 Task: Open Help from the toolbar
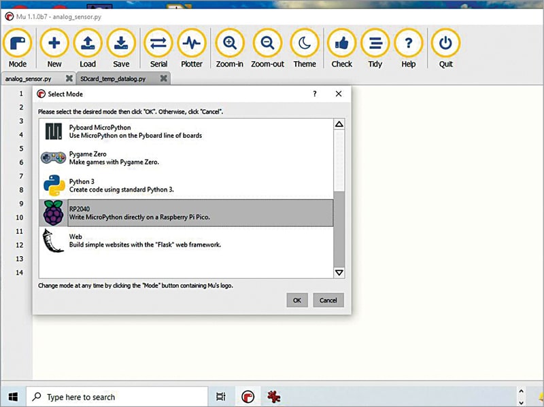408,44
